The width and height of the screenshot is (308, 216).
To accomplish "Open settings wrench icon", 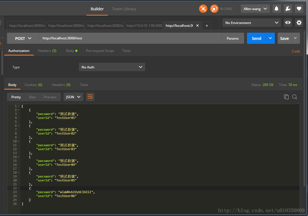I will (x=288, y=9).
